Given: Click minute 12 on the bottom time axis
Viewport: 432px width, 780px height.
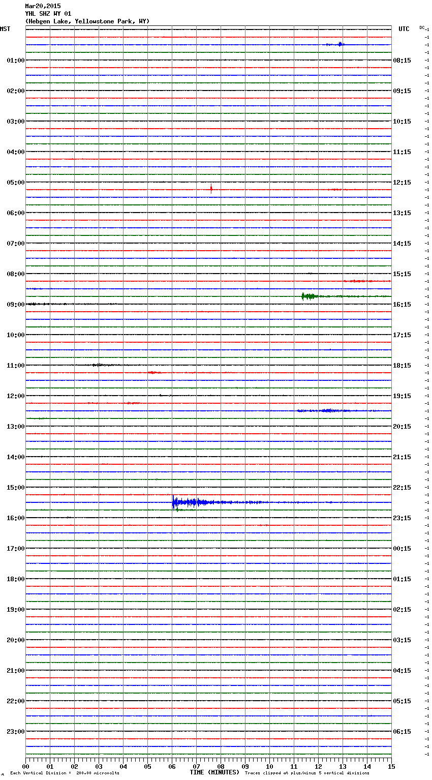Looking at the screenshot, I should [x=318, y=766].
